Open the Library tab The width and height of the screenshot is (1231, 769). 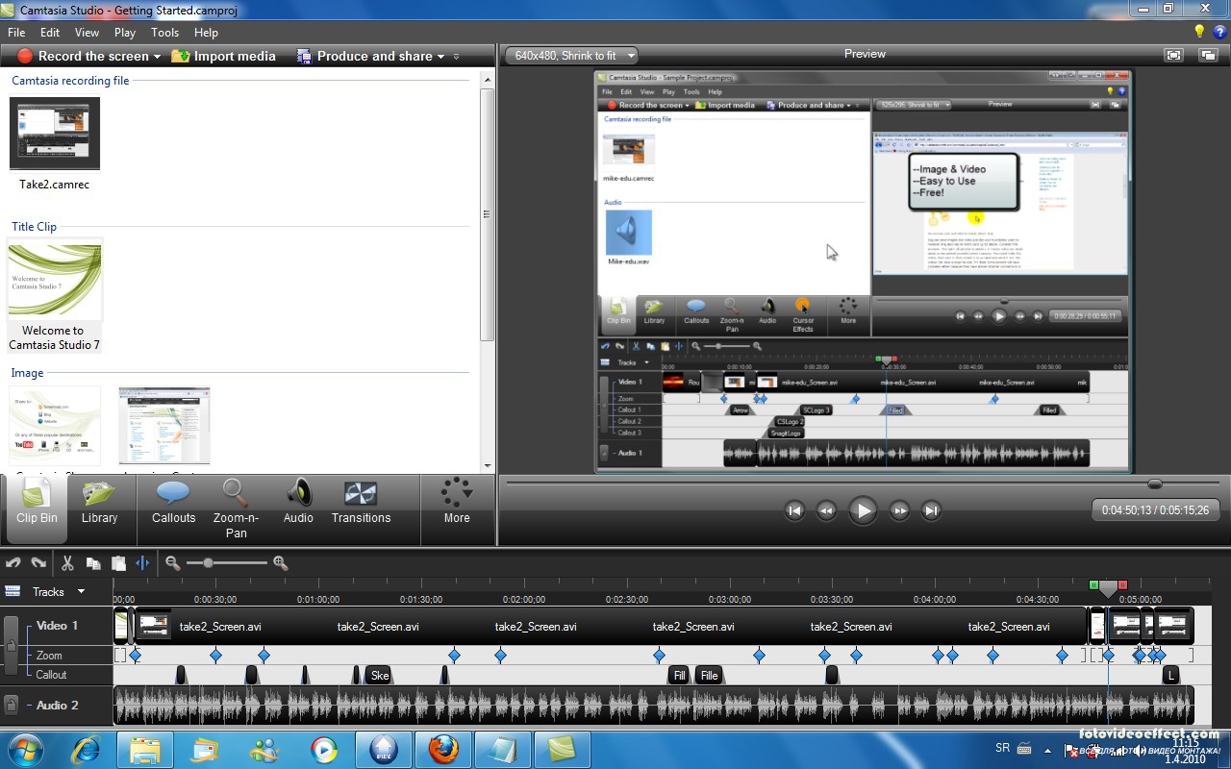tap(99, 503)
